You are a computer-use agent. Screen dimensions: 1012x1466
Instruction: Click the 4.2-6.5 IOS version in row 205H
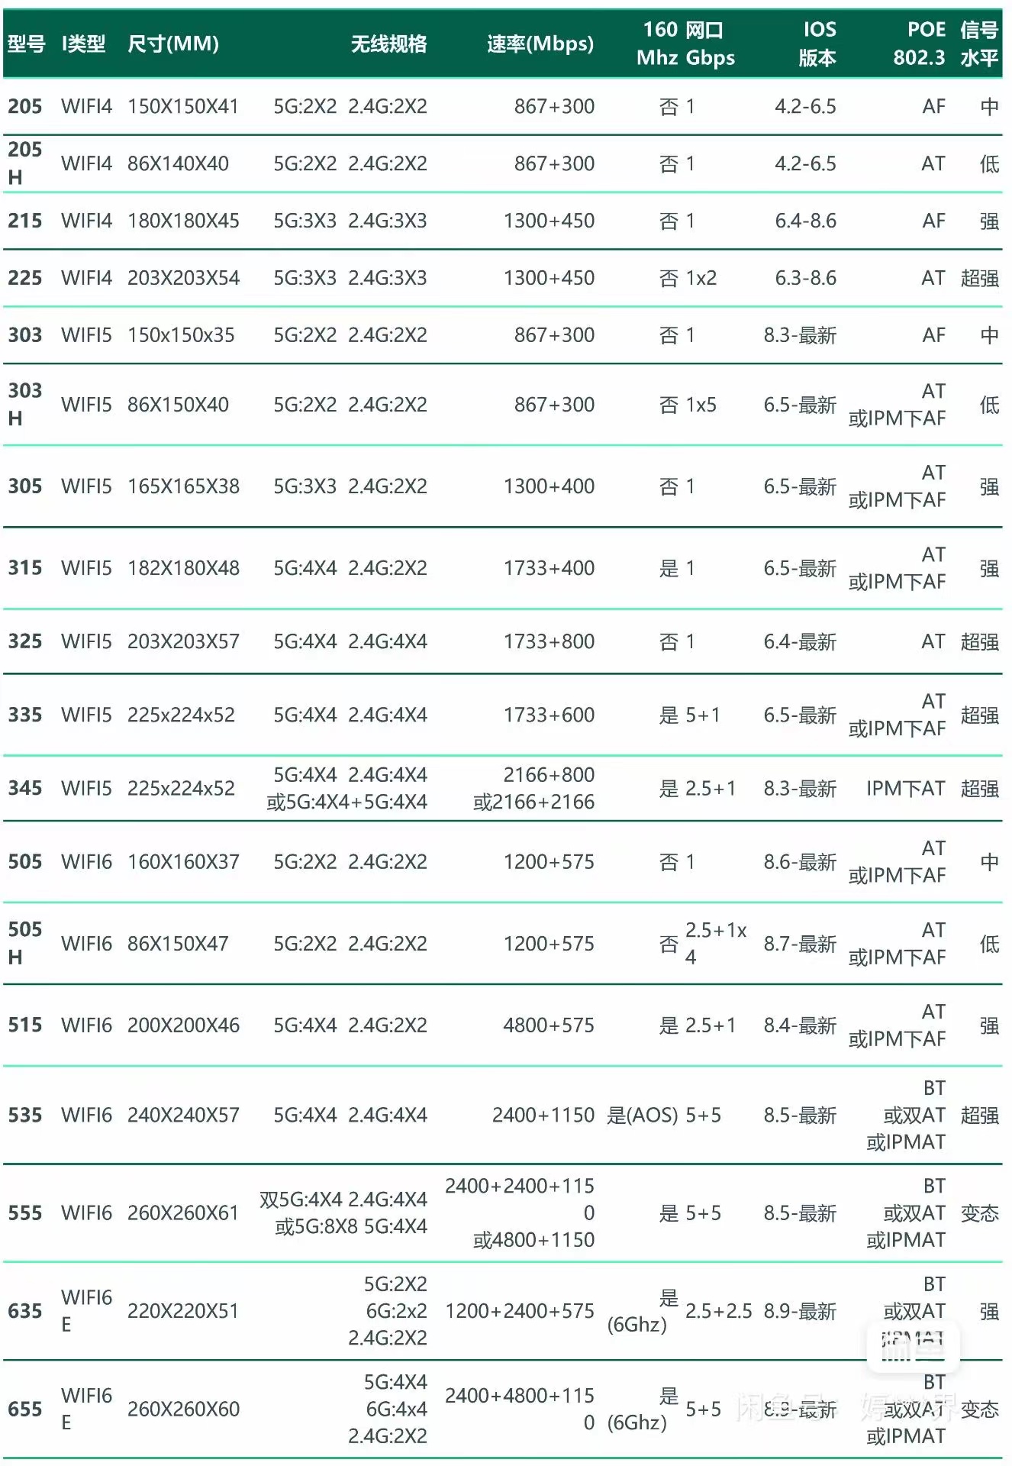tap(805, 163)
